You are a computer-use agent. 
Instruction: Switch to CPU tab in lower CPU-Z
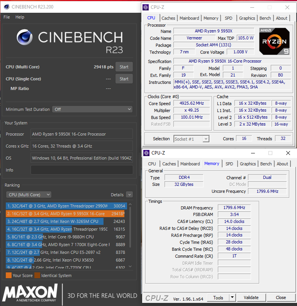coord(152,164)
